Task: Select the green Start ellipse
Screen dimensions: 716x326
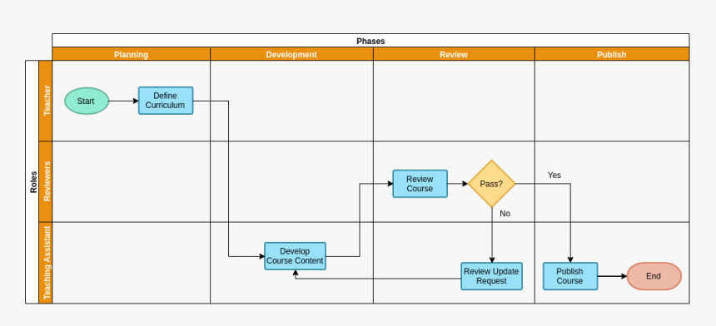Action: [87, 101]
